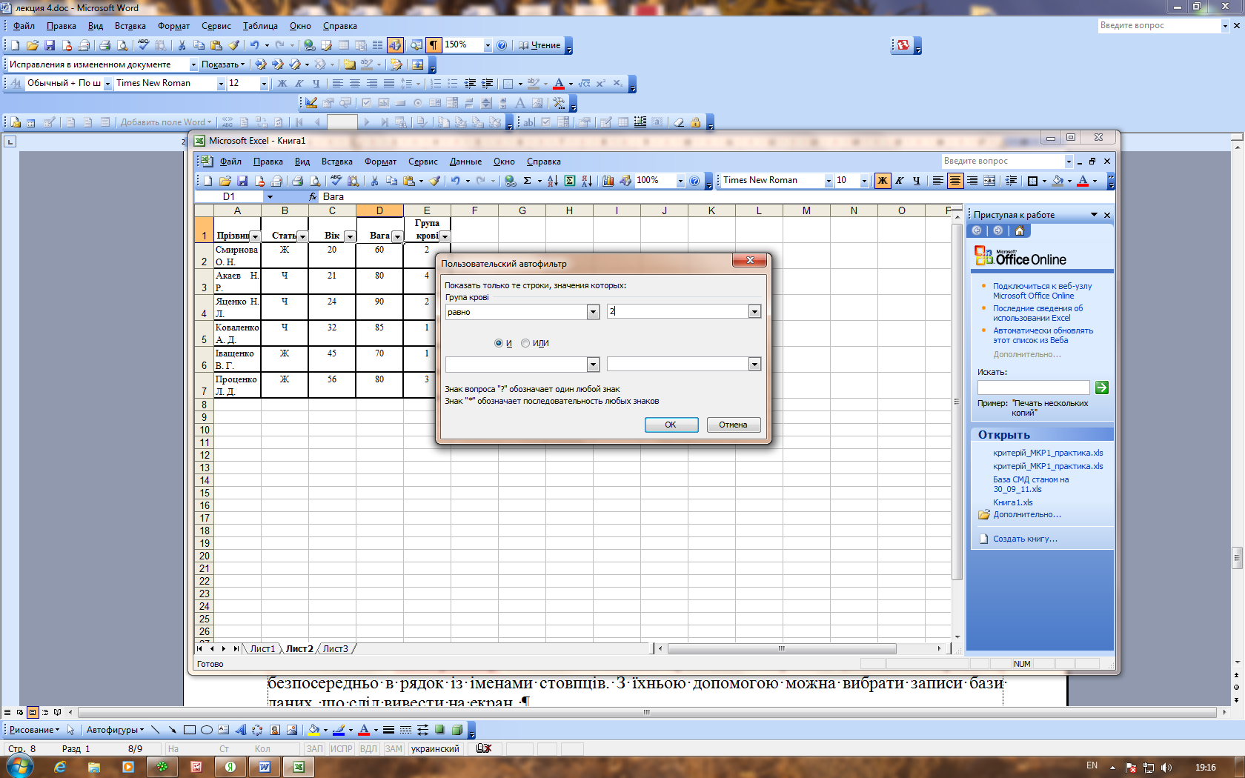Click Word's Columns toolbar icon

(377, 45)
